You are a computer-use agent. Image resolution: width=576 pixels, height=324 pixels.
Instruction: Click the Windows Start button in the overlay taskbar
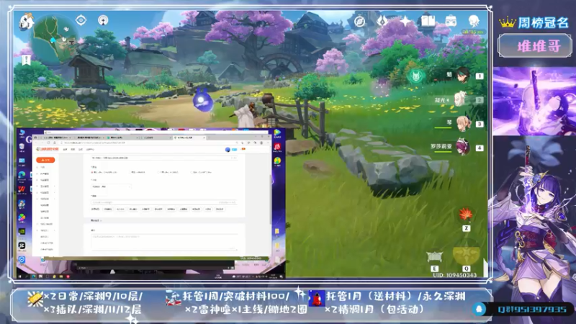coord(20,276)
